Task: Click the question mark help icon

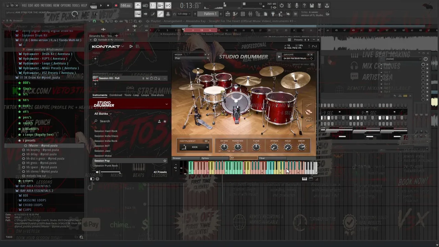Action: coord(304,5)
